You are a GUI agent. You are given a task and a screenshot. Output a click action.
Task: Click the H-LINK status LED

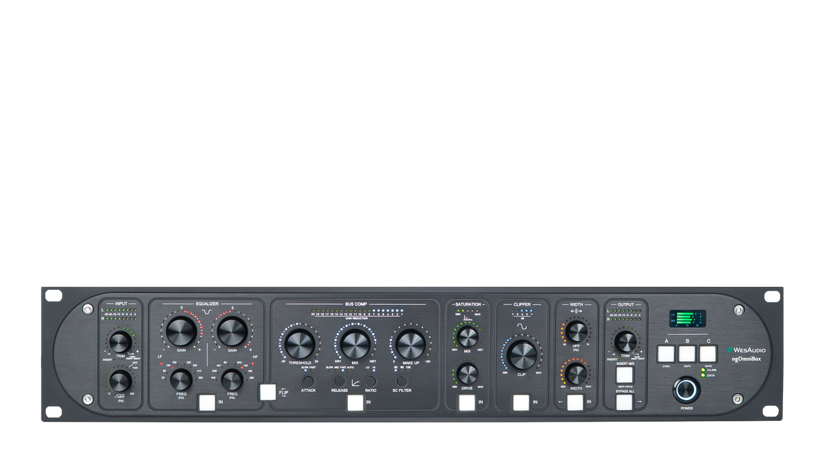(703, 370)
